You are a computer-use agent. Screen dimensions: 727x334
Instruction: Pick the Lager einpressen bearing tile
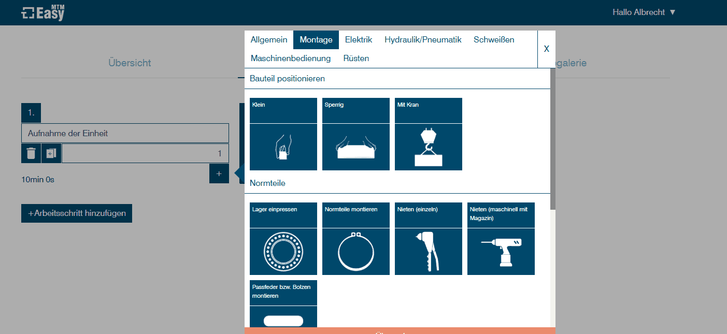click(283, 239)
